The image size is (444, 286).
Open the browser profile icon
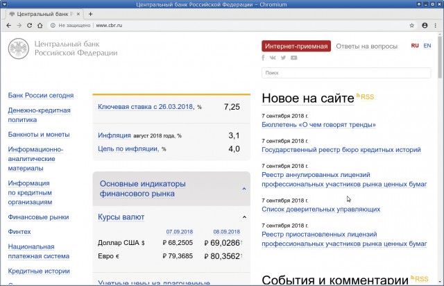[425, 26]
